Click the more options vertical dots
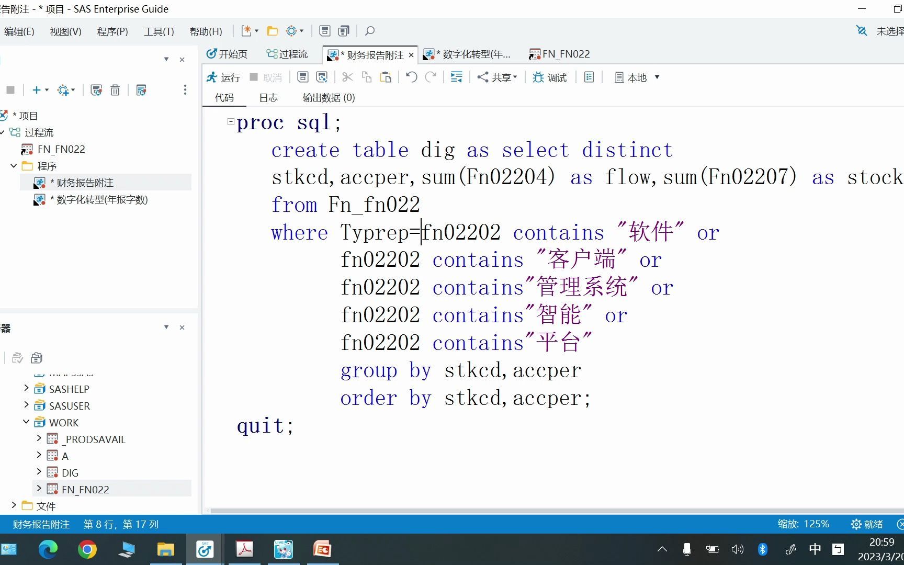 click(x=185, y=90)
